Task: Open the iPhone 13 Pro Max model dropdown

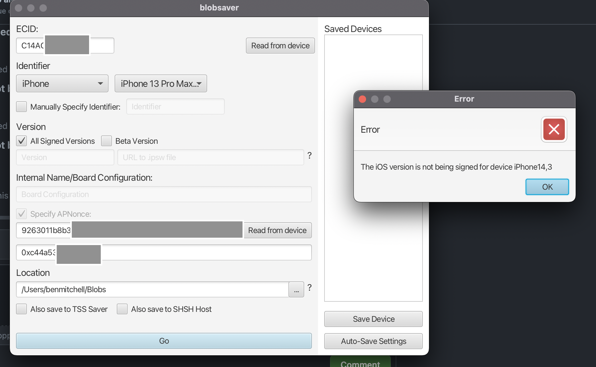Action: point(161,83)
